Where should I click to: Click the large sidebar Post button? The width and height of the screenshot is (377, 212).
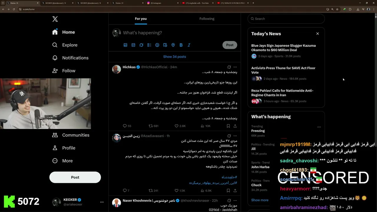coord(75,177)
